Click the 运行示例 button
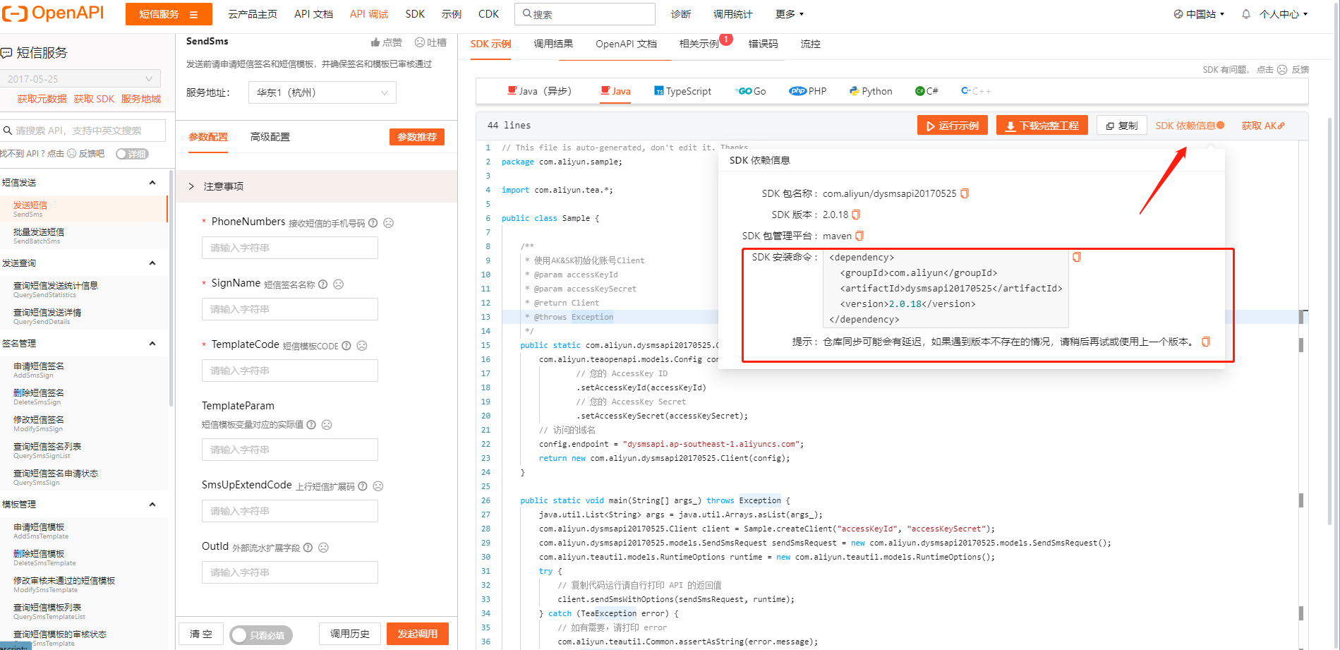The width and height of the screenshot is (1340, 650). click(953, 126)
